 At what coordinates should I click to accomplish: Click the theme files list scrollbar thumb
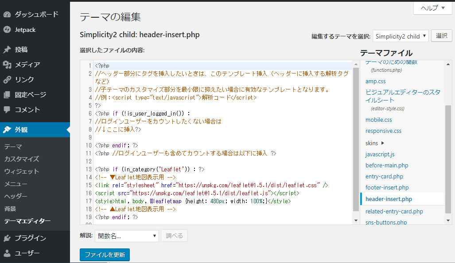(x=448, y=159)
